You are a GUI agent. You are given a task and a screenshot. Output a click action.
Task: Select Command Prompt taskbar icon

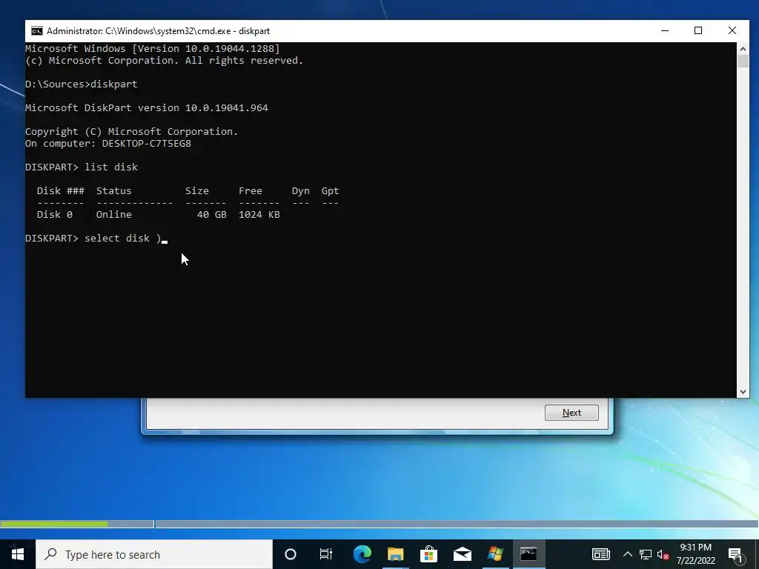point(528,554)
